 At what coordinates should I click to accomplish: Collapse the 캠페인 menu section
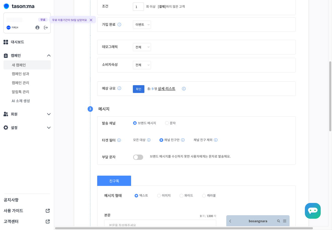pos(49,56)
